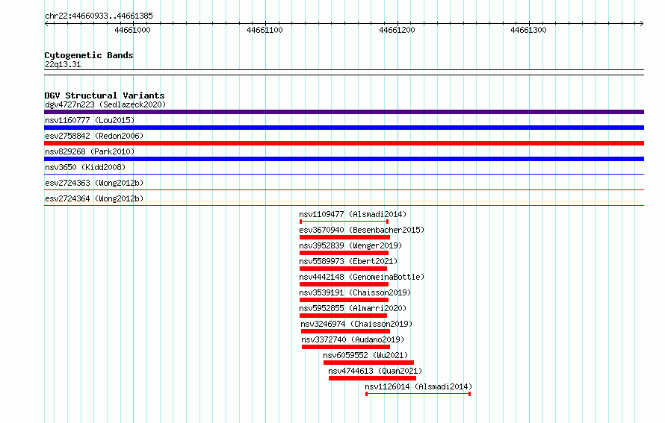Click the chr22:44660933..44661385 region label

99,16
